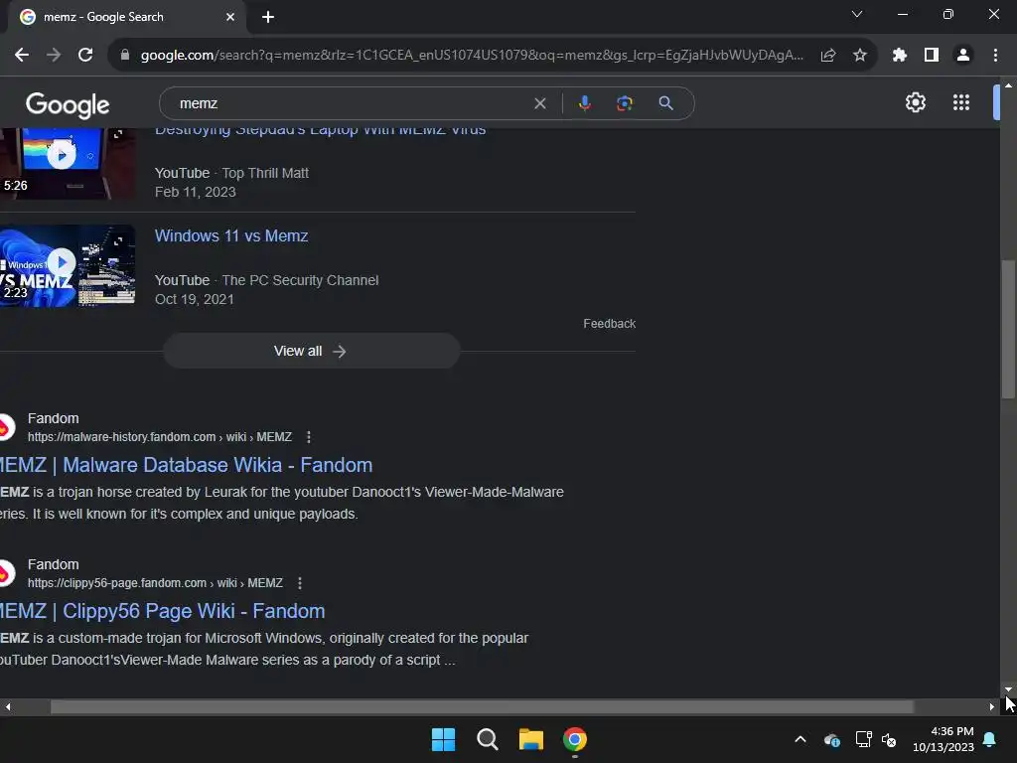Open OneDrive cloud tray icon
The height and width of the screenshot is (763, 1017).
tap(832, 739)
